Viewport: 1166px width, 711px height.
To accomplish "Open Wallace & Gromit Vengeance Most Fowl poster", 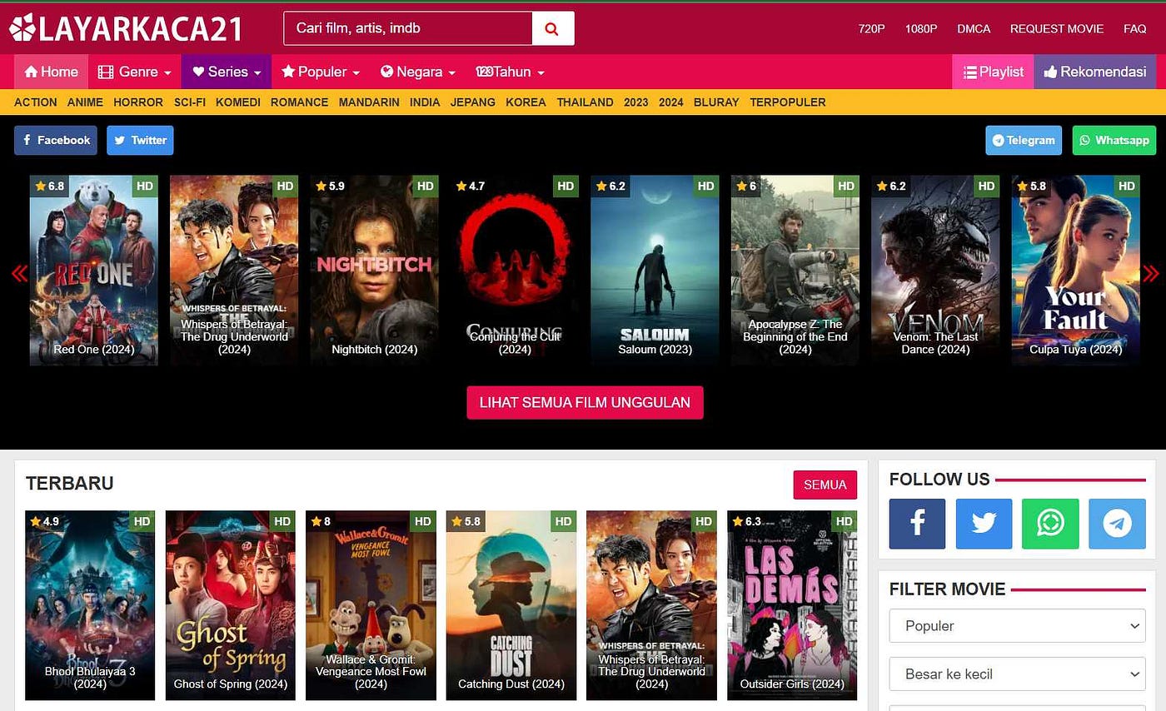I will [371, 605].
